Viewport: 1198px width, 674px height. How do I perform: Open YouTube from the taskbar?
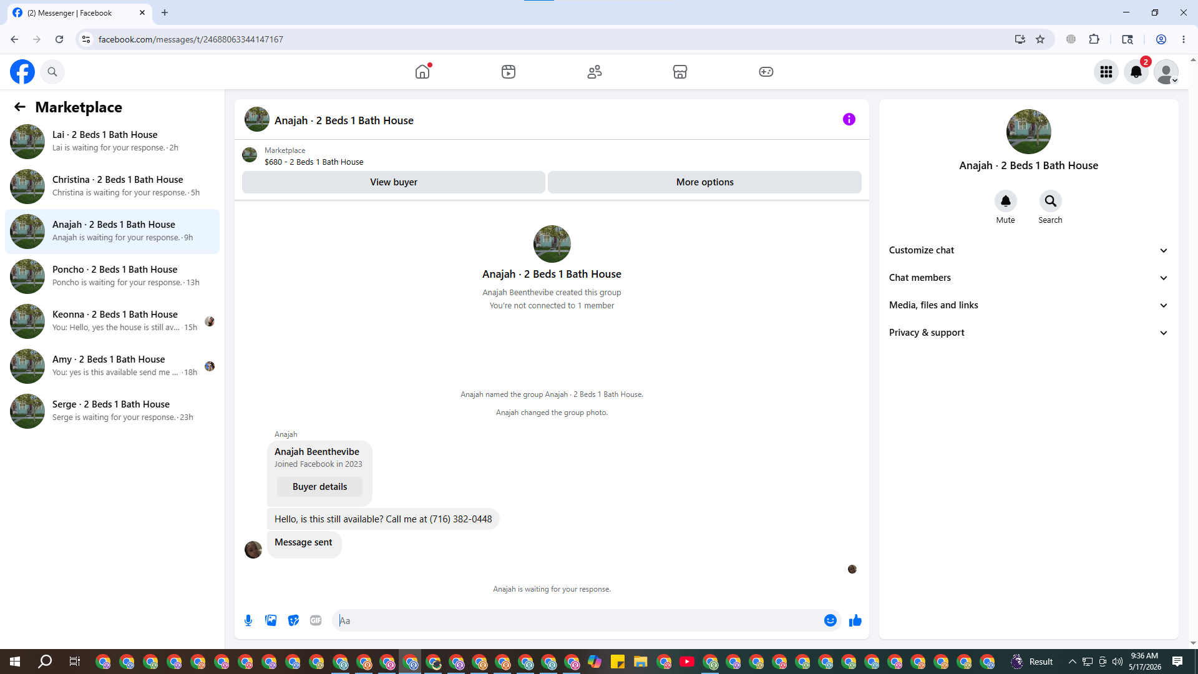tap(687, 662)
